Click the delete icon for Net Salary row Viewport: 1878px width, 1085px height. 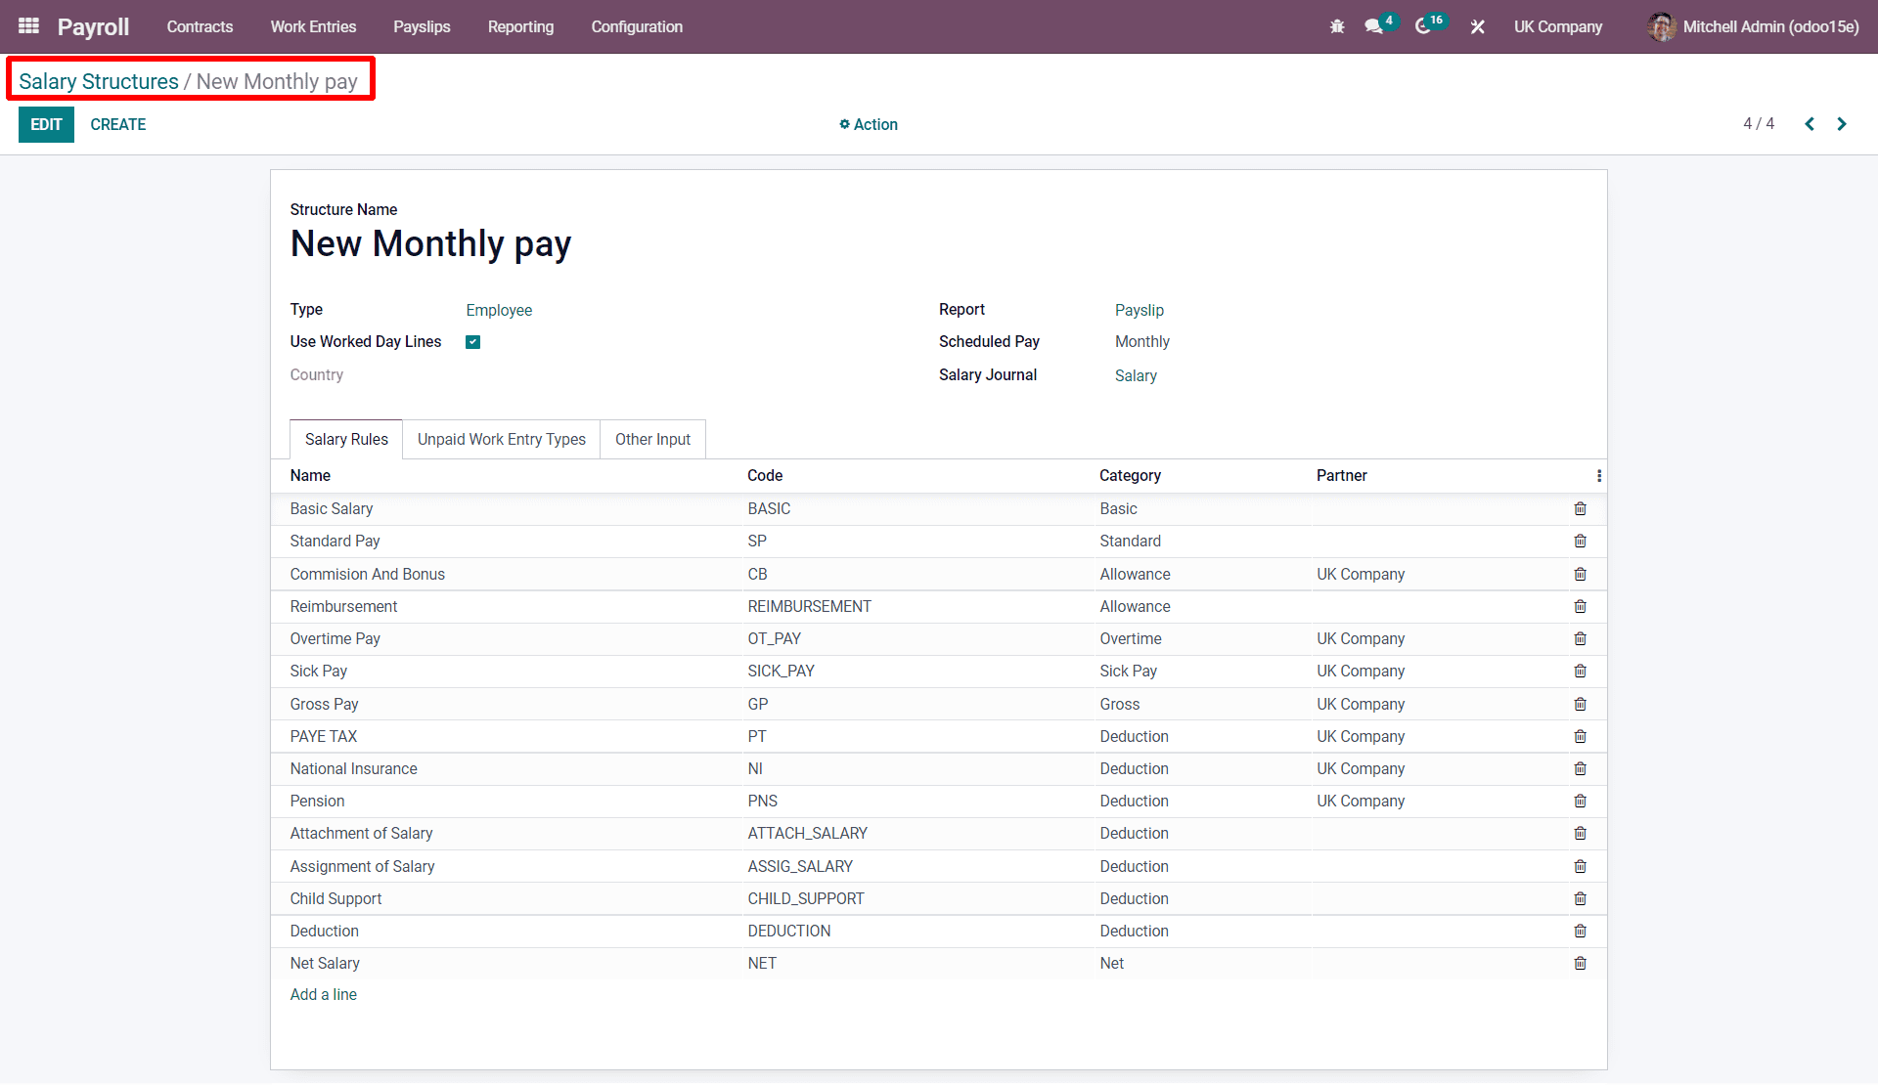pyautogui.click(x=1580, y=961)
